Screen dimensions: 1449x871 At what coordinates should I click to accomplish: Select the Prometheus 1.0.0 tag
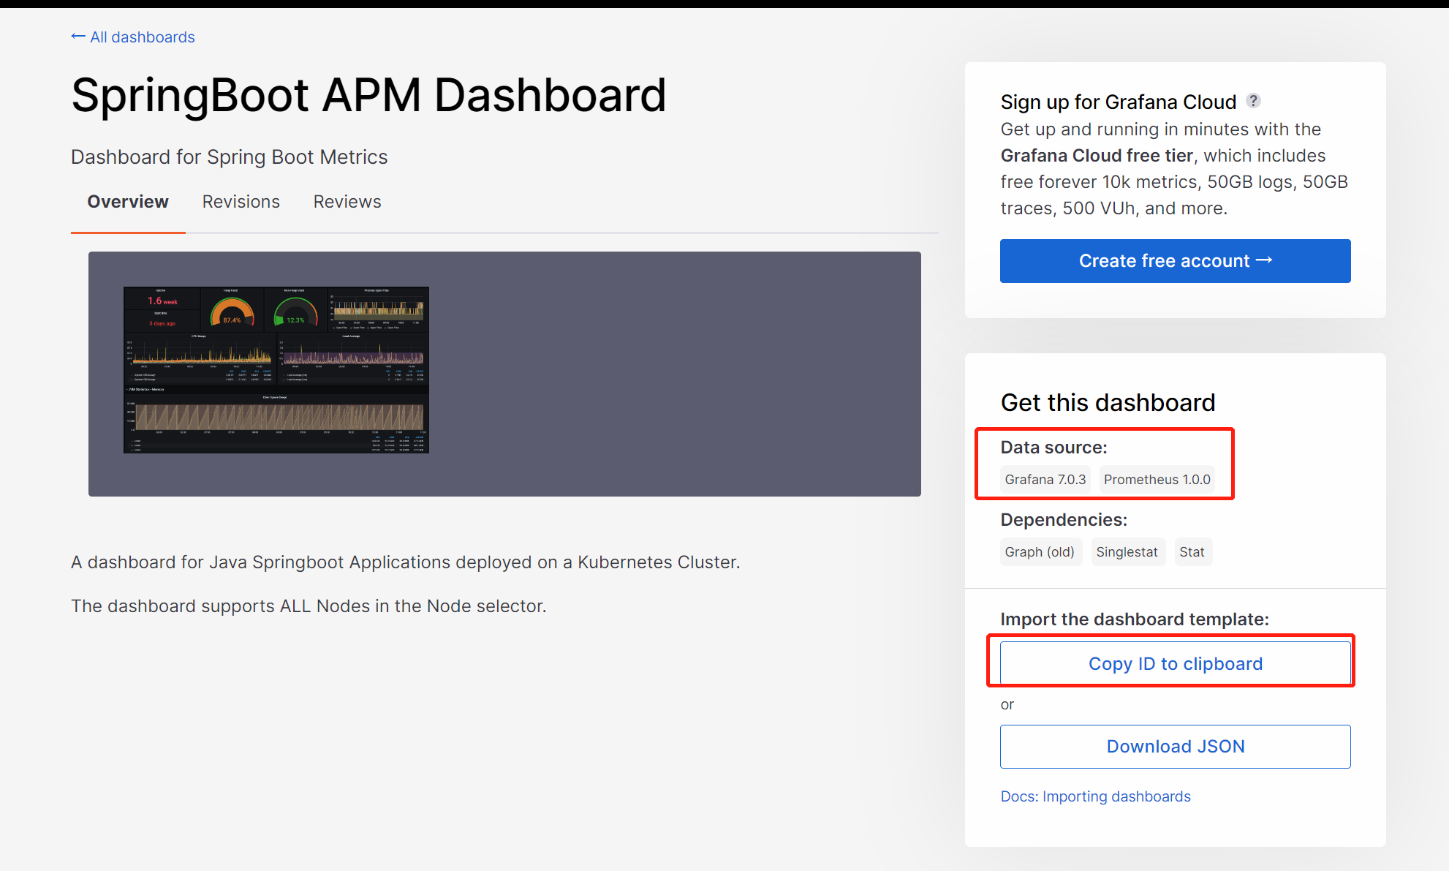[x=1157, y=480]
